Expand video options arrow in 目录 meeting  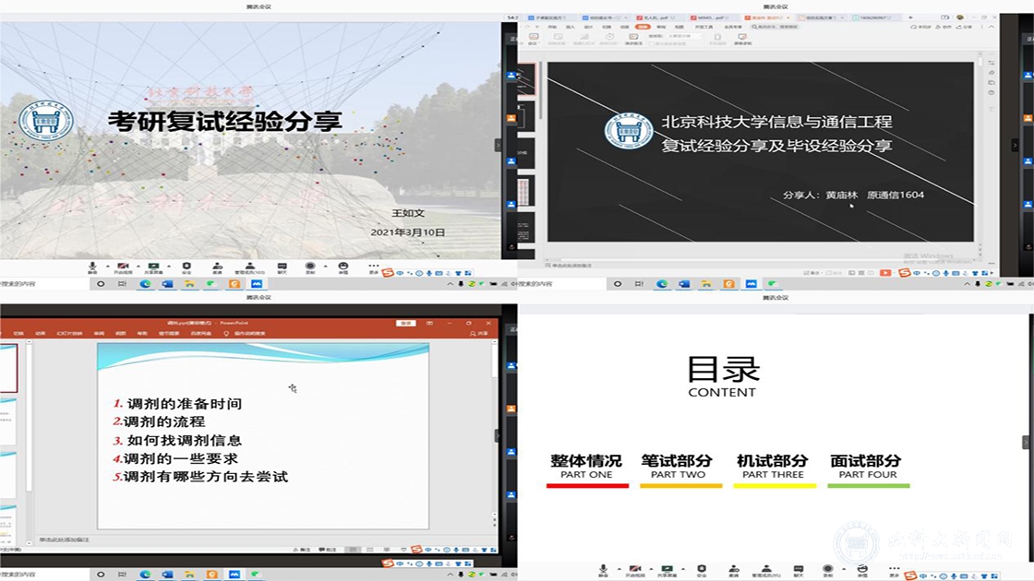click(651, 568)
